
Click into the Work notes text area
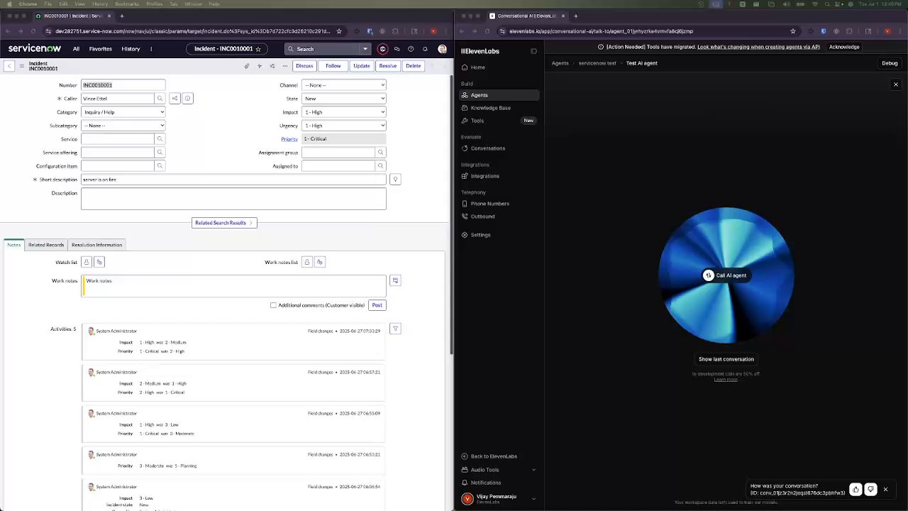[234, 285]
